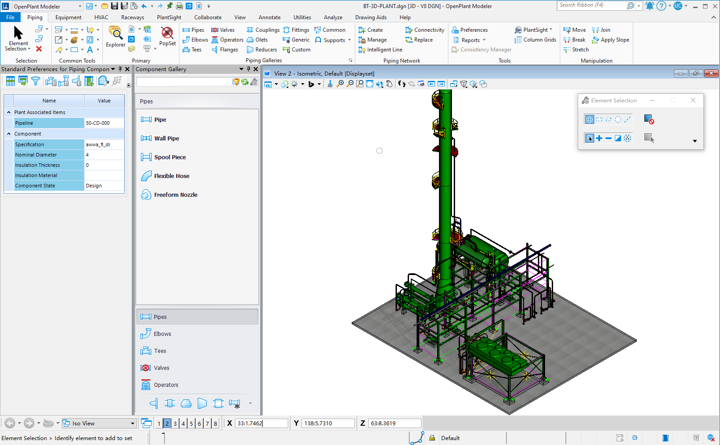Click the help question mark icon

(x=661, y=6)
